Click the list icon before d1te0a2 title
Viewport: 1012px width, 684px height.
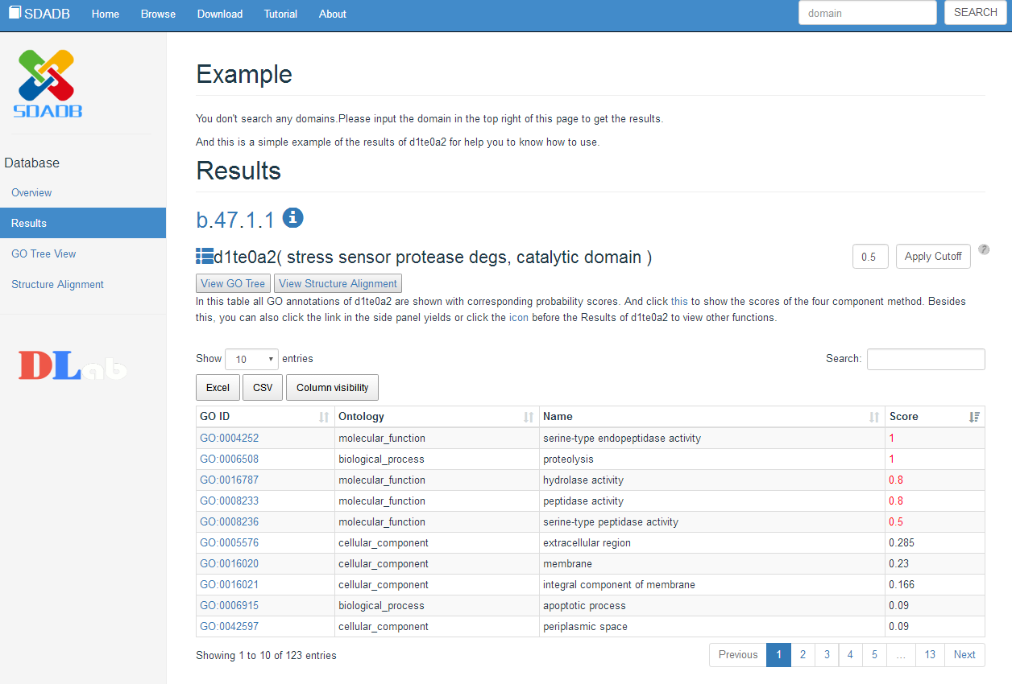(x=204, y=257)
